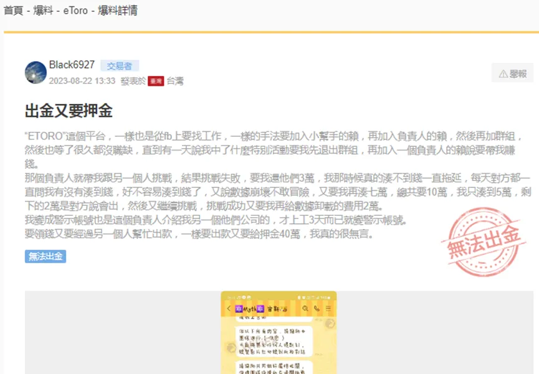The height and width of the screenshot is (374, 539).
Task: Click the paragraph beginning with "ETORO"這個平台
Action: point(274,150)
